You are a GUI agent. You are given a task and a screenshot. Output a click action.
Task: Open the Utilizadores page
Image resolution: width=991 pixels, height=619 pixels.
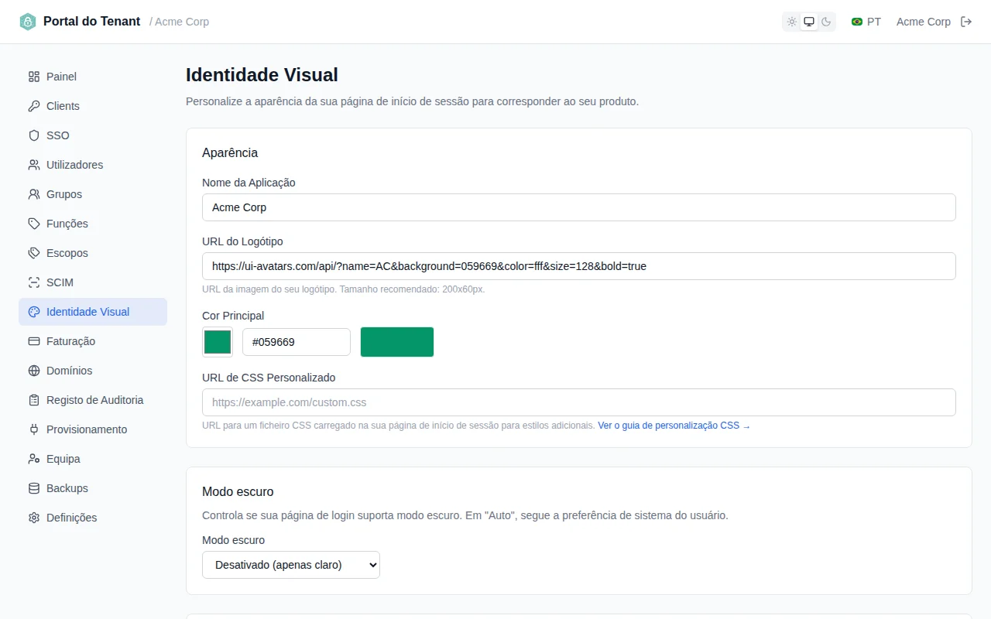pyautogui.click(x=93, y=165)
